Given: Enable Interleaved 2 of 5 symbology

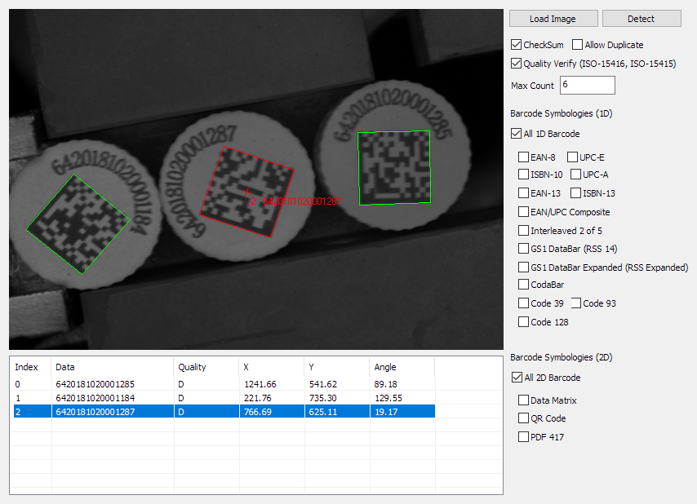Looking at the screenshot, I should click(523, 231).
